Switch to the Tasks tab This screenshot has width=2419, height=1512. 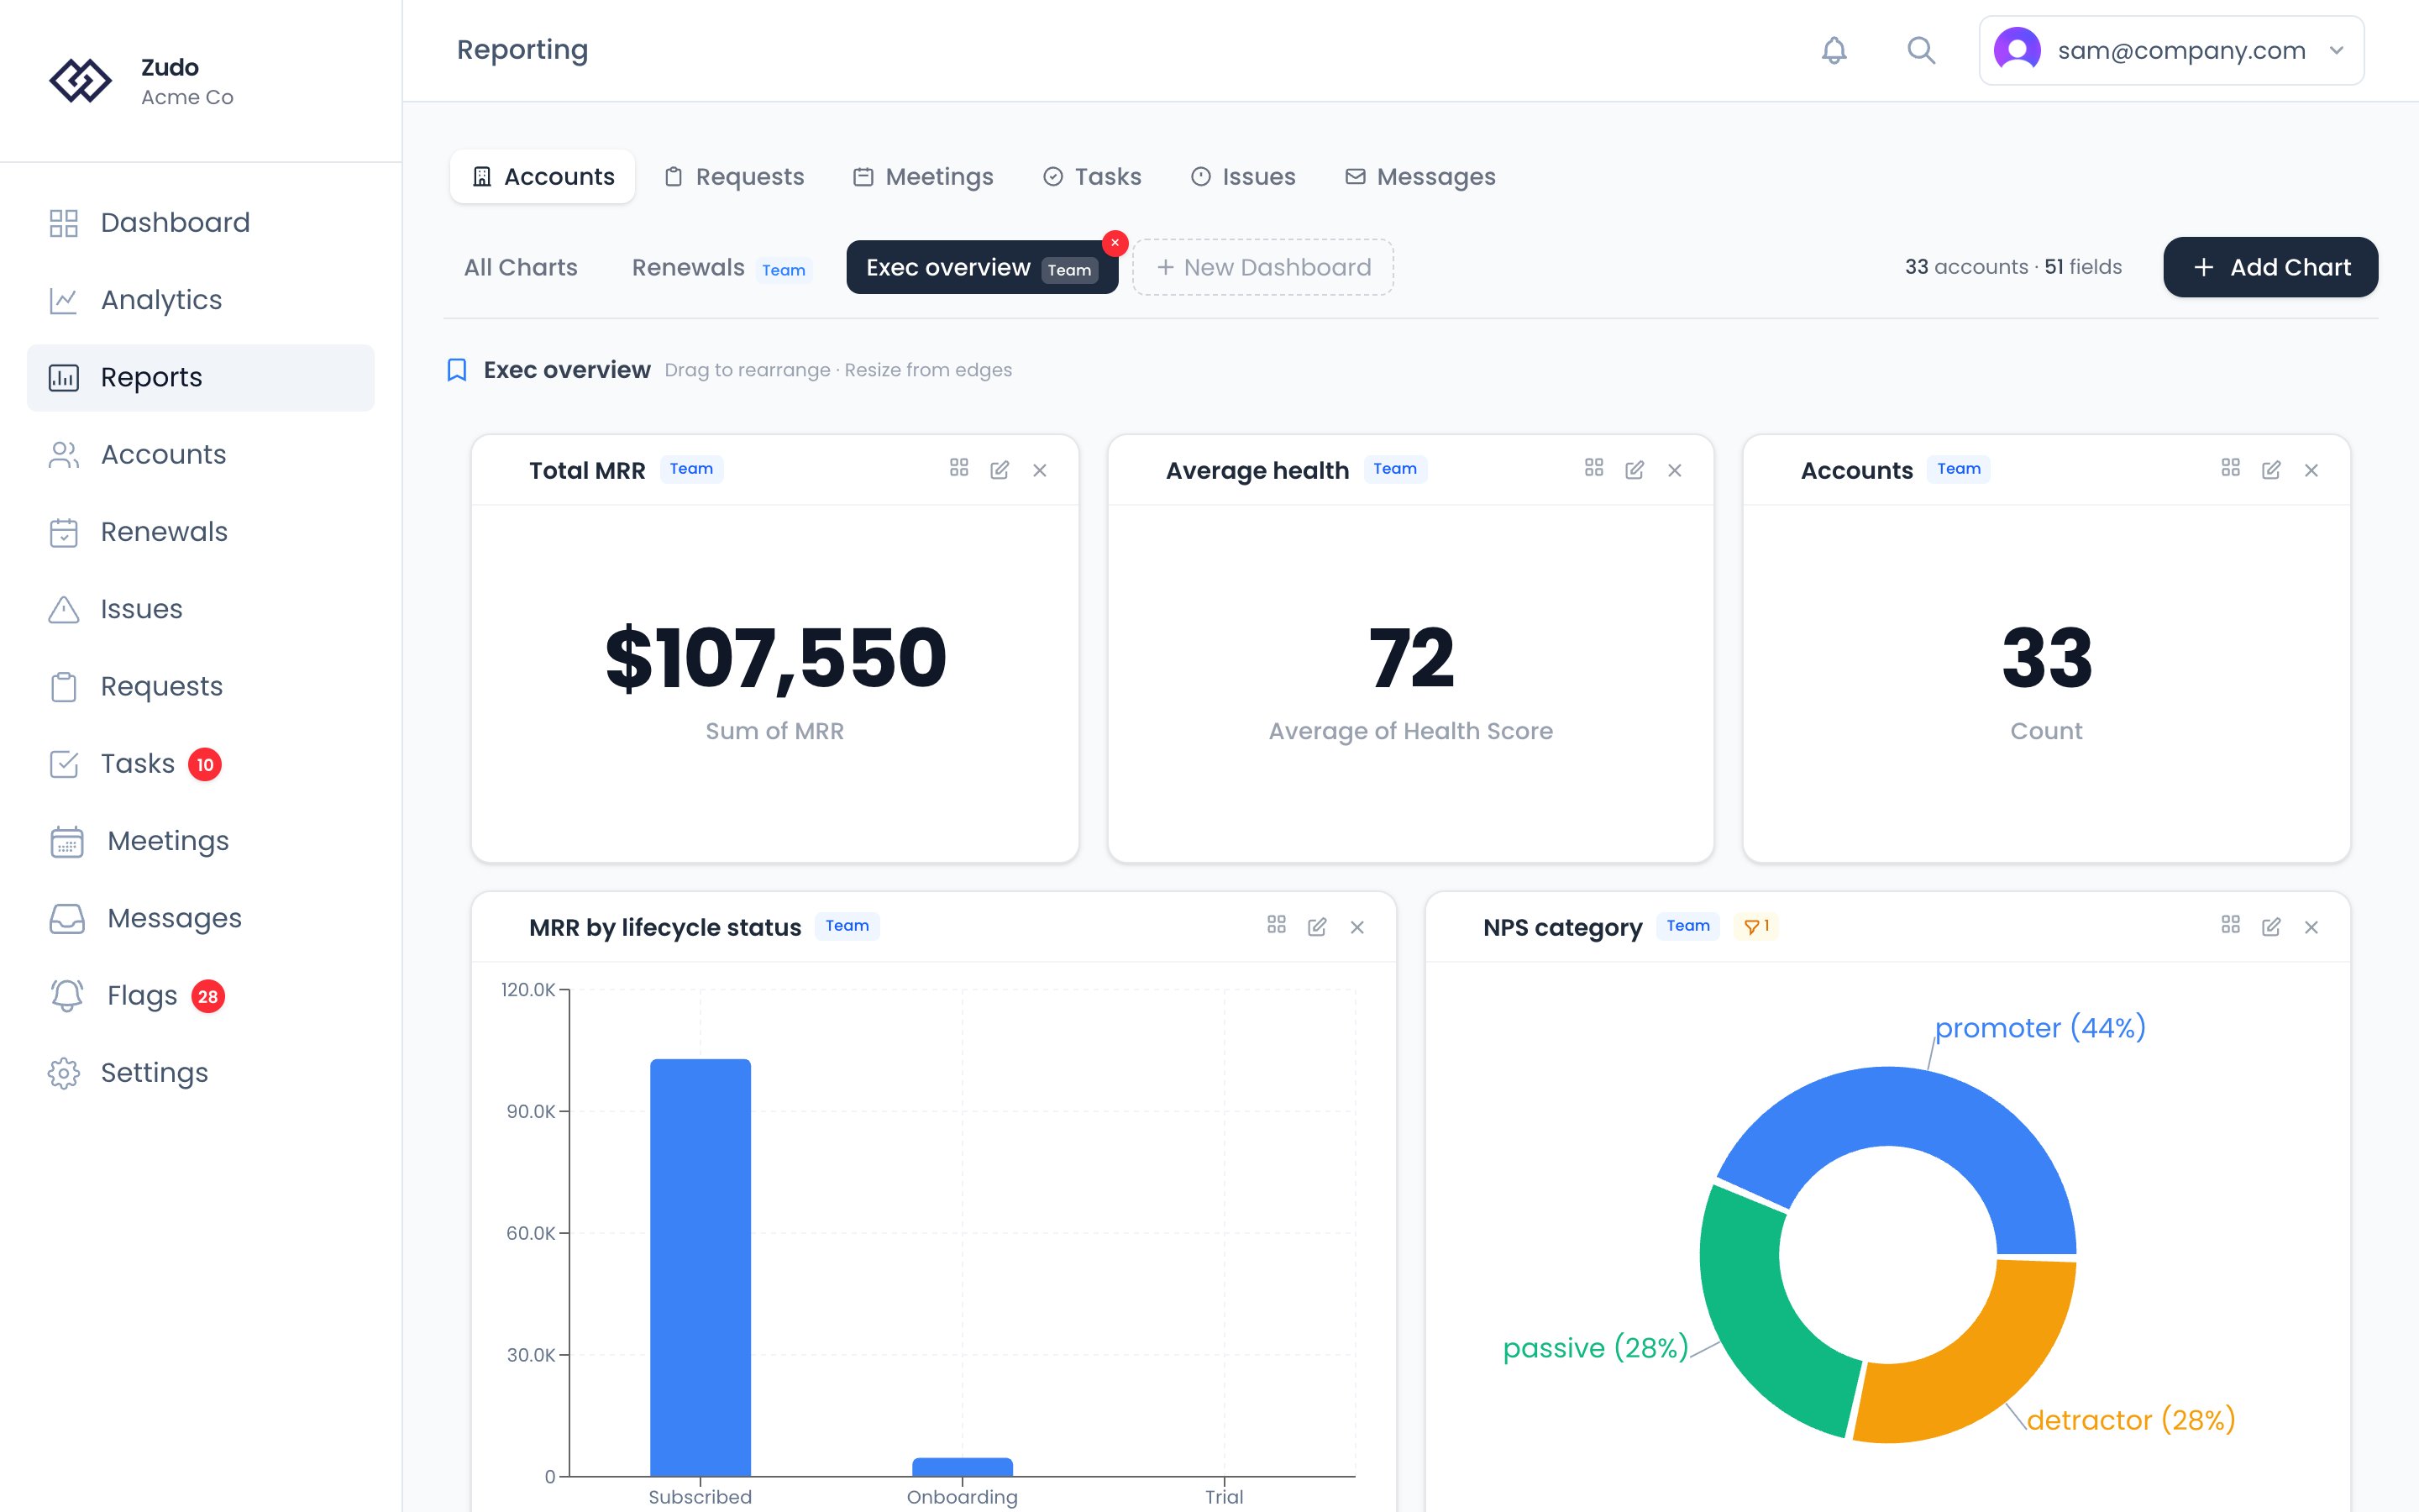pos(1092,177)
